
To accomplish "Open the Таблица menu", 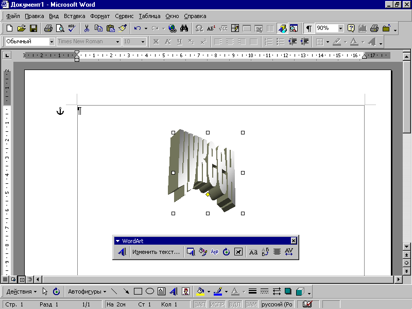I will point(149,16).
